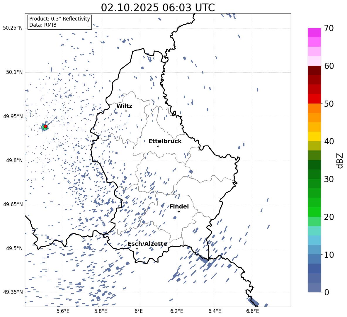Viewport: 347px width, 317px height.
Task: Click the 10 tick on colorbar
Action: pyautogui.click(x=329, y=255)
